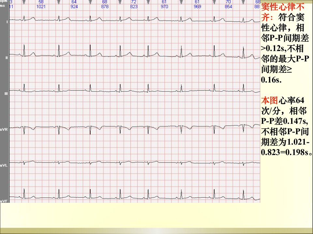The height and width of the screenshot is (234, 313).
Task: Click the 823 ms interval value
Action: [x=134, y=6]
